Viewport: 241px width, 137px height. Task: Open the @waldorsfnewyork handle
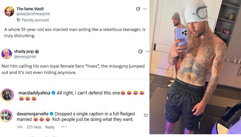[33, 14]
